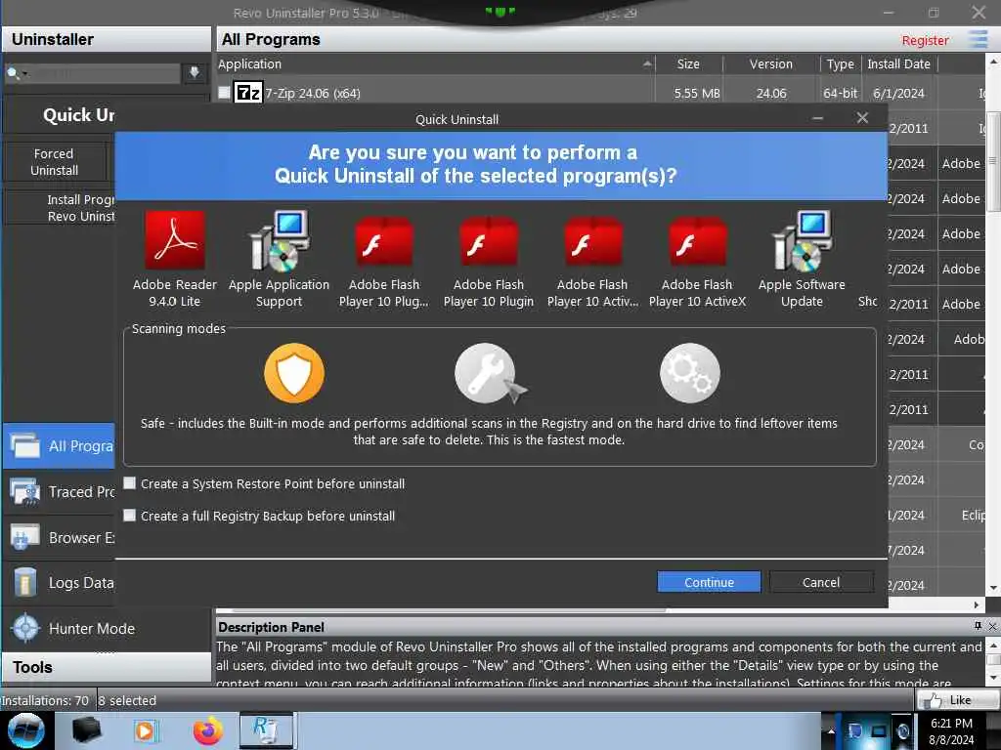The height and width of the screenshot is (750, 1001).
Task: Open Browser Extensions in the sidebar
Action: 60,538
